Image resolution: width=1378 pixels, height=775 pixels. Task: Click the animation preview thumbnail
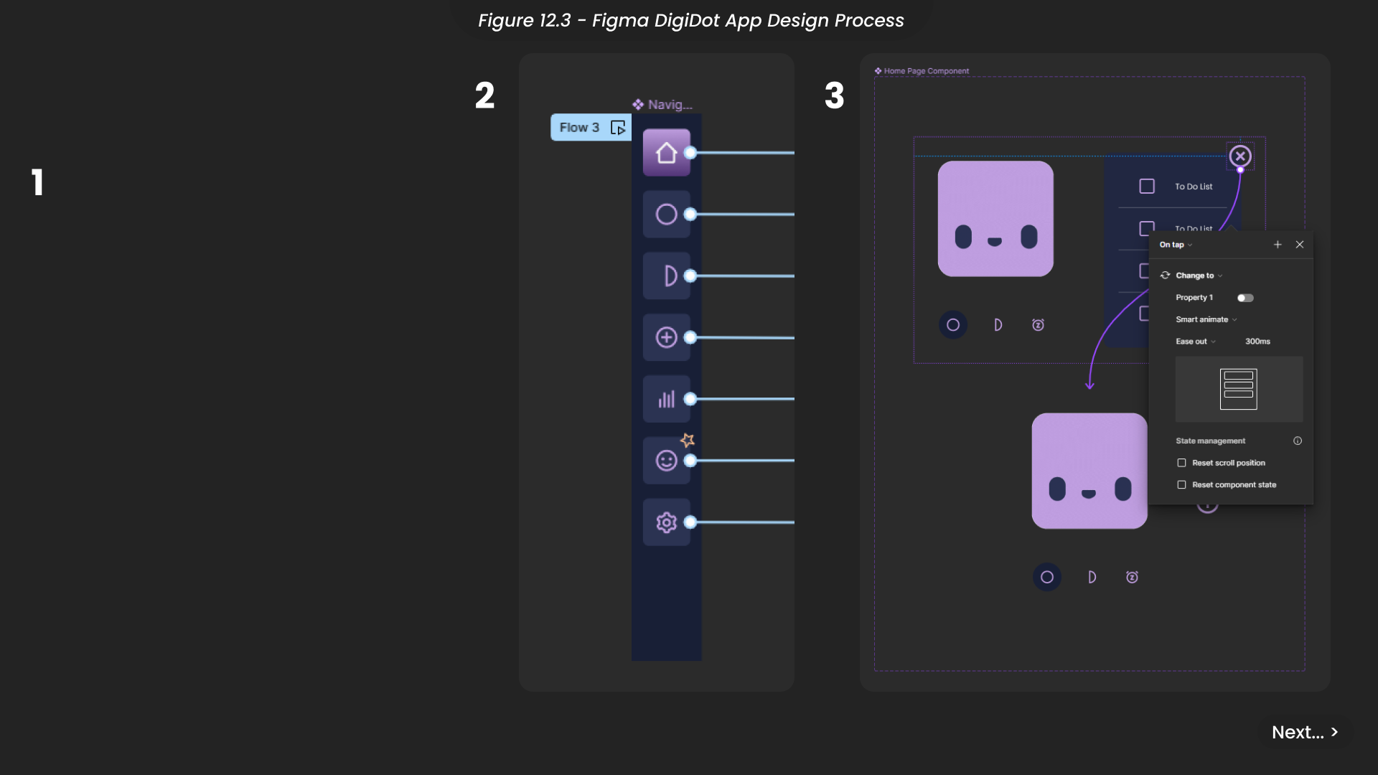1239,389
